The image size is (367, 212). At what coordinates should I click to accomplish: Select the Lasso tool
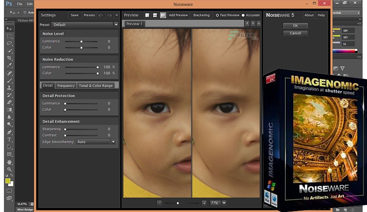9,43
